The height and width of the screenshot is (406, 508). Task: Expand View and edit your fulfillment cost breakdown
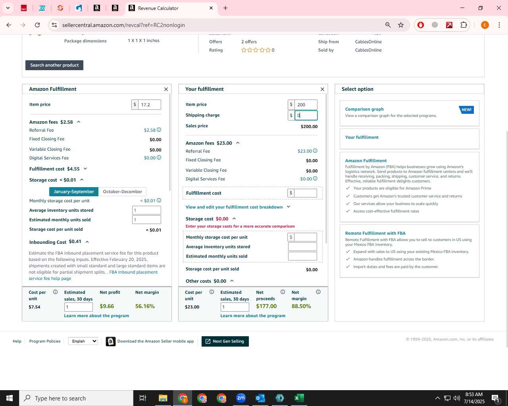point(289,207)
